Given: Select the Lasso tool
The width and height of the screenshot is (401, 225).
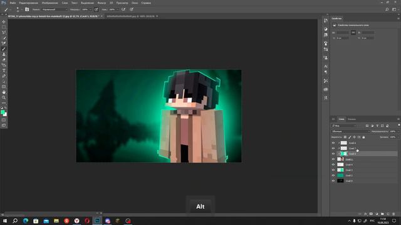Looking at the screenshot, I should pos(4,32).
